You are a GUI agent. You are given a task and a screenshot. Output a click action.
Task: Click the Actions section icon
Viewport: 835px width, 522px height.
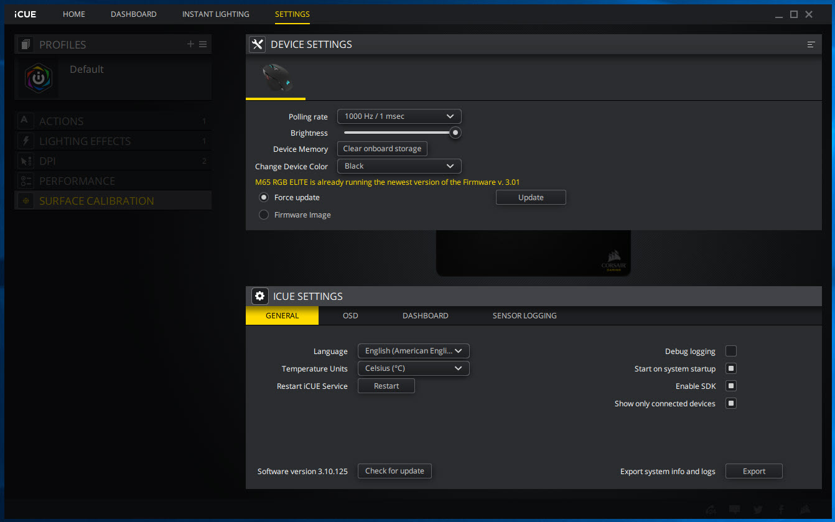(26, 121)
